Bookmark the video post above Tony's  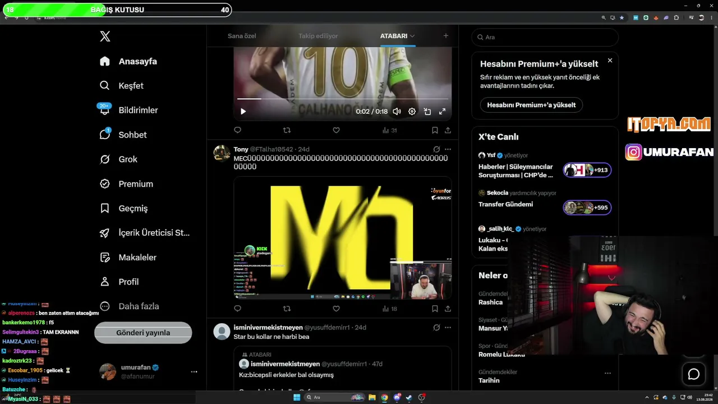pos(435,130)
